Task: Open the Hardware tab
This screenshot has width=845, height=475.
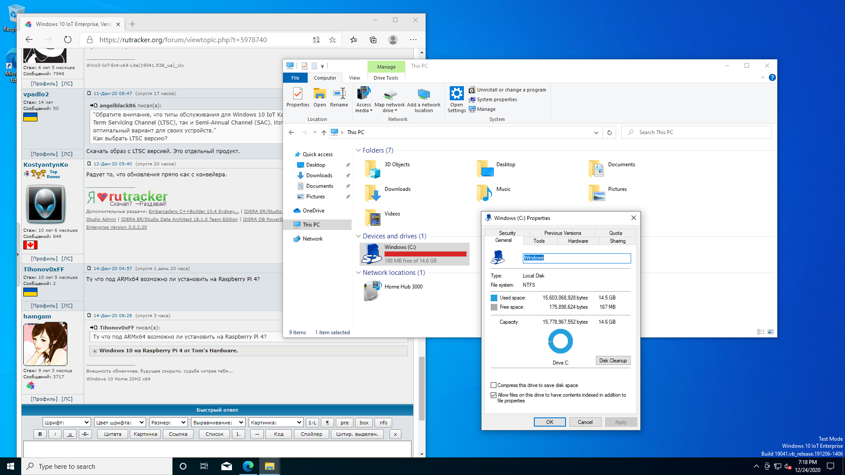Action: (578, 241)
